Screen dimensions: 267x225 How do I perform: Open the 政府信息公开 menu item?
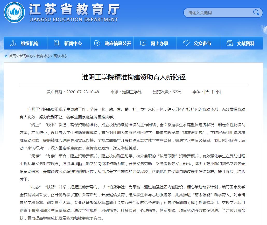[x=118, y=44]
